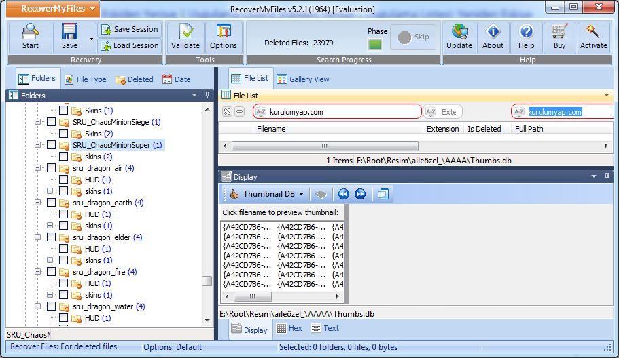The height and width of the screenshot is (358, 619).
Task: Switch to the Deleted tab
Action: tap(135, 79)
